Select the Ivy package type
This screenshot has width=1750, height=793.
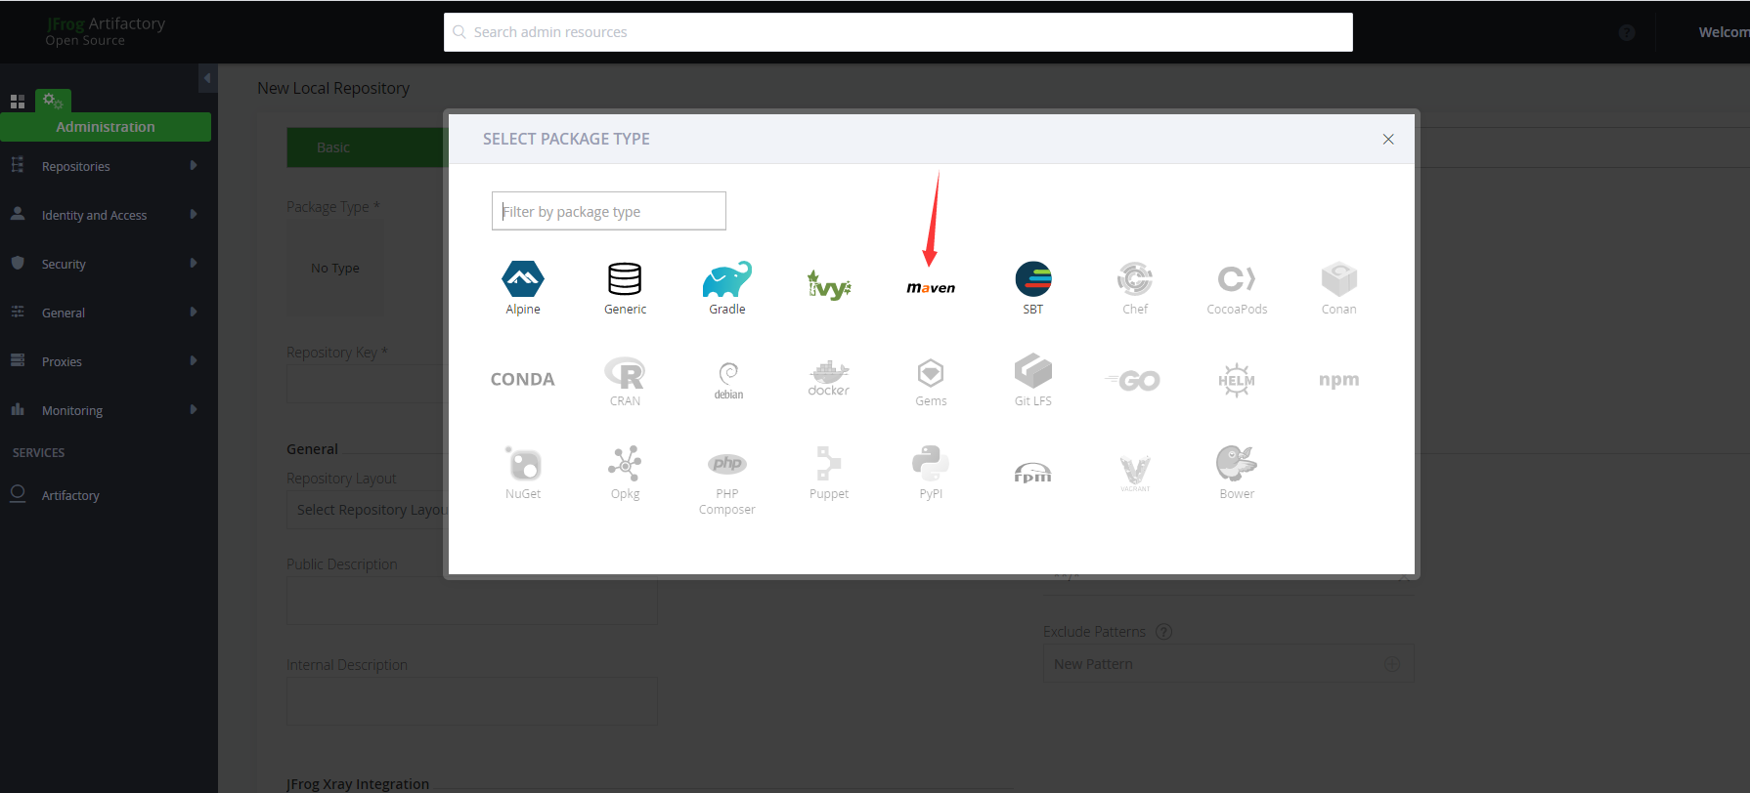tap(829, 284)
